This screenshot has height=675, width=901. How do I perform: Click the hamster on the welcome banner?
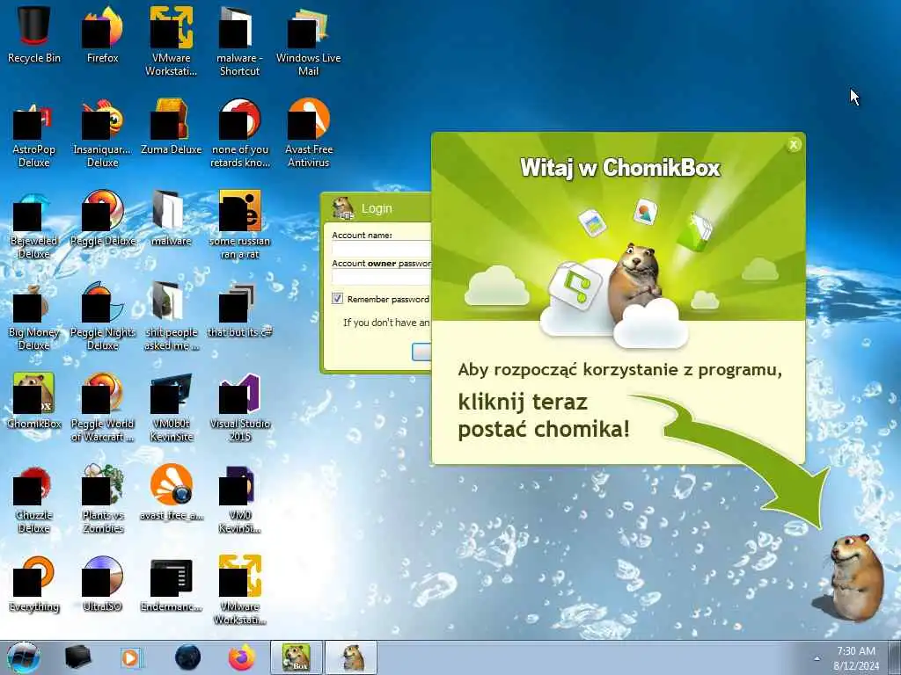click(x=635, y=281)
